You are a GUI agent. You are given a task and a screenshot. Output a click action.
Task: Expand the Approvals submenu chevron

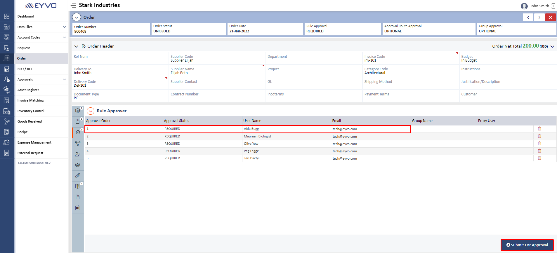65,79
